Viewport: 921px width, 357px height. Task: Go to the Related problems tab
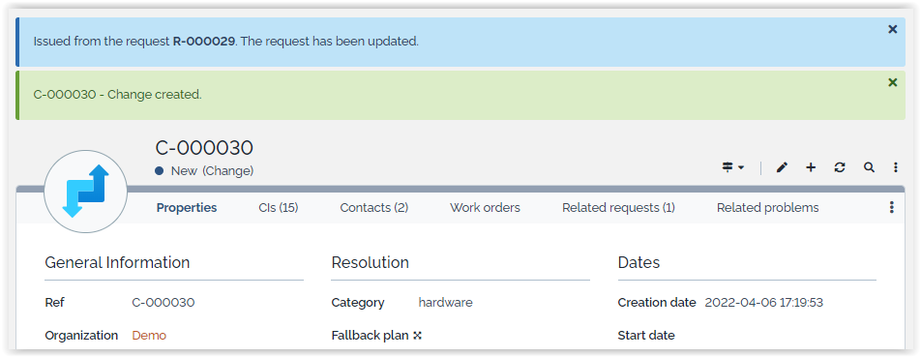[768, 208]
